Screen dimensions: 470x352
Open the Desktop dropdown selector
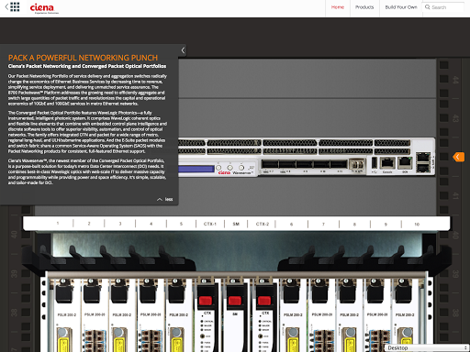coord(427,347)
